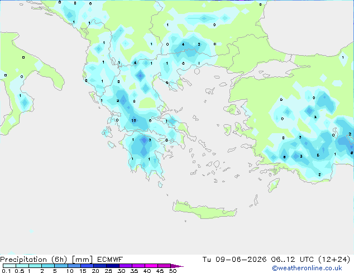The width and height of the screenshot is (354, 273).
Task: Click the '15' legend scale label
Action: pyautogui.click(x=83, y=271)
